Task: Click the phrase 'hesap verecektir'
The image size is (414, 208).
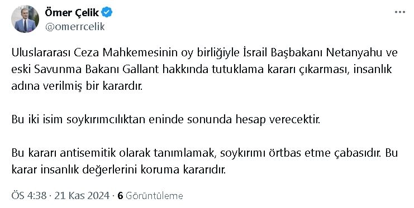Action: pos(278,120)
